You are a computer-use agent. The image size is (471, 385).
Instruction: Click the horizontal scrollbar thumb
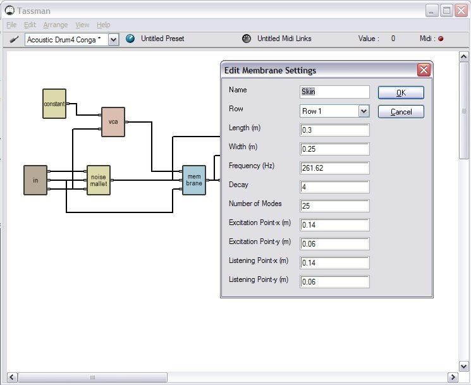92,377
